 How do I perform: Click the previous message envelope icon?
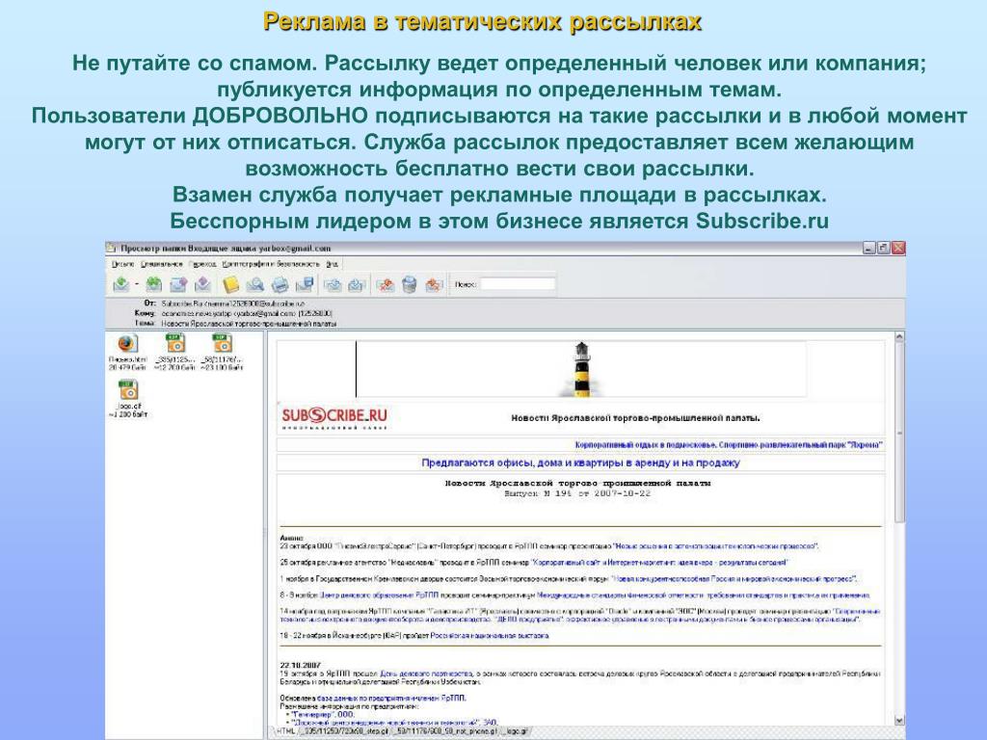click(333, 284)
